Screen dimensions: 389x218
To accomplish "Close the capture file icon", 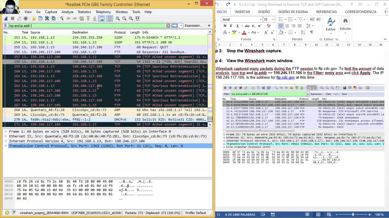I will pyautogui.click(x=47, y=18).
